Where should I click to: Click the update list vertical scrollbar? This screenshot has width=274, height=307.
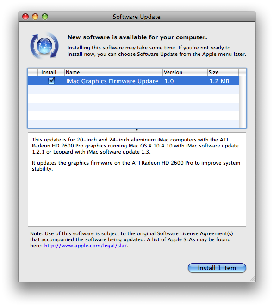pyautogui.click(x=242, y=102)
